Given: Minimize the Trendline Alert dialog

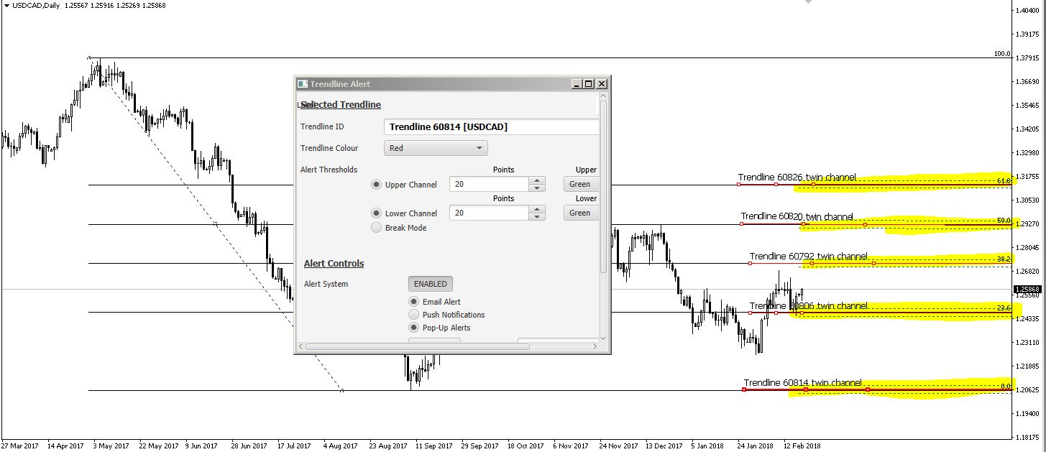Looking at the screenshot, I should point(577,84).
